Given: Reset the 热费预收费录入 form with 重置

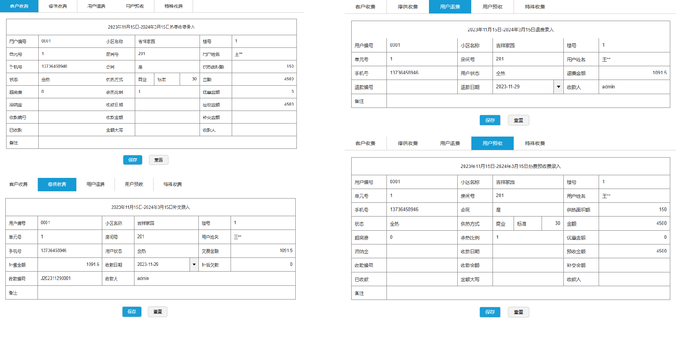Looking at the screenshot, I should (x=519, y=312).
